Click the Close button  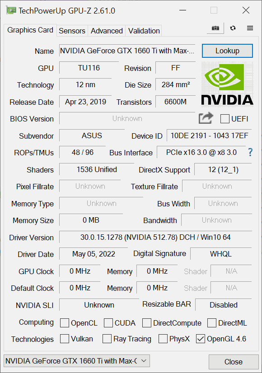click(x=234, y=362)
